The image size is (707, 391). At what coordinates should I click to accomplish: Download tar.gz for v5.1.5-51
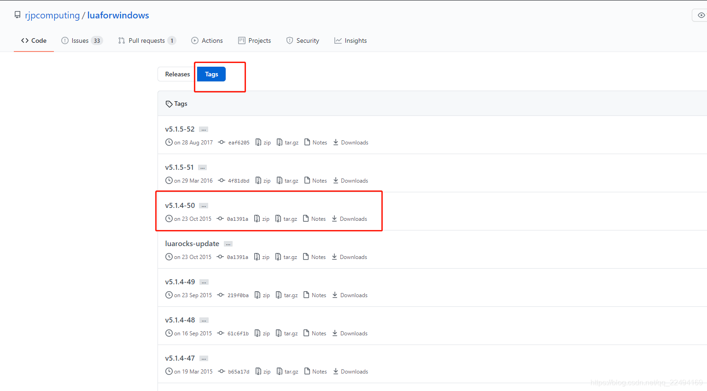pos(287,181)
